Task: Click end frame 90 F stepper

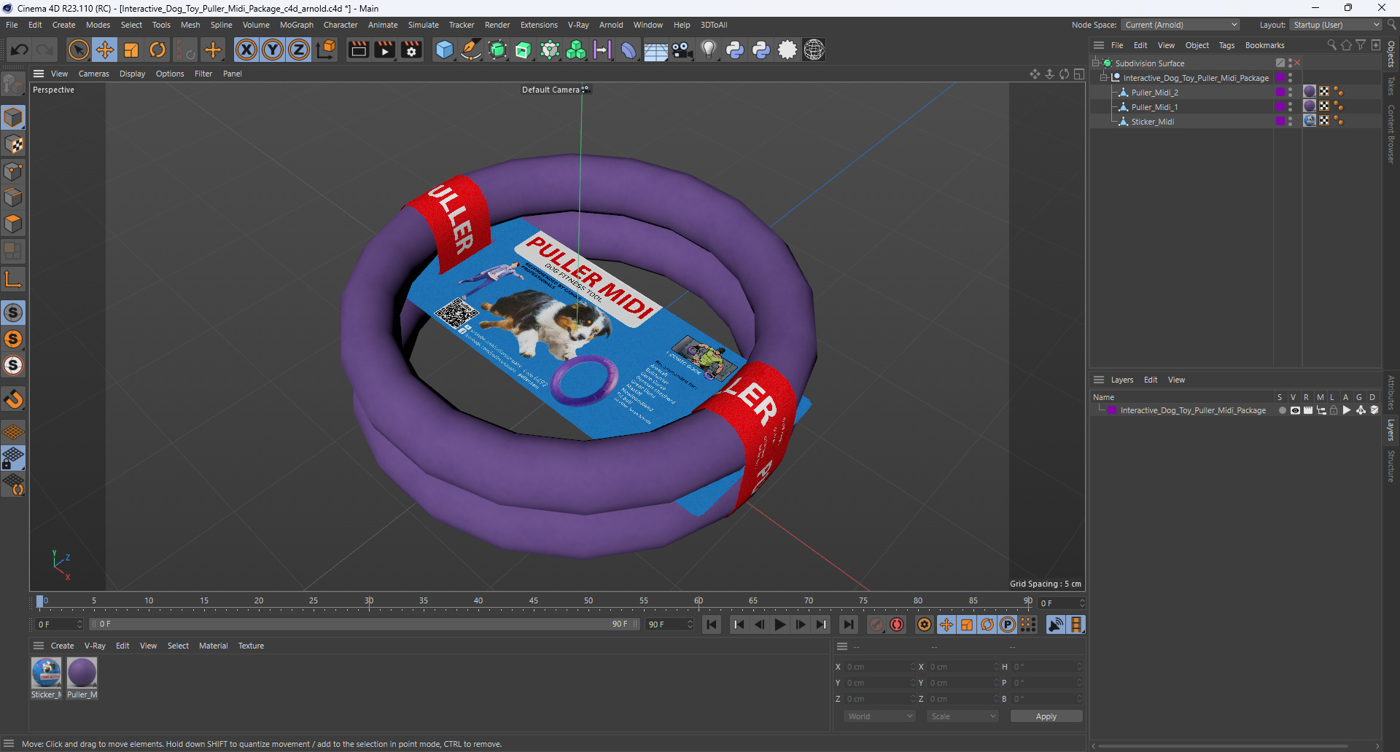Action: [x=690, y=624]
